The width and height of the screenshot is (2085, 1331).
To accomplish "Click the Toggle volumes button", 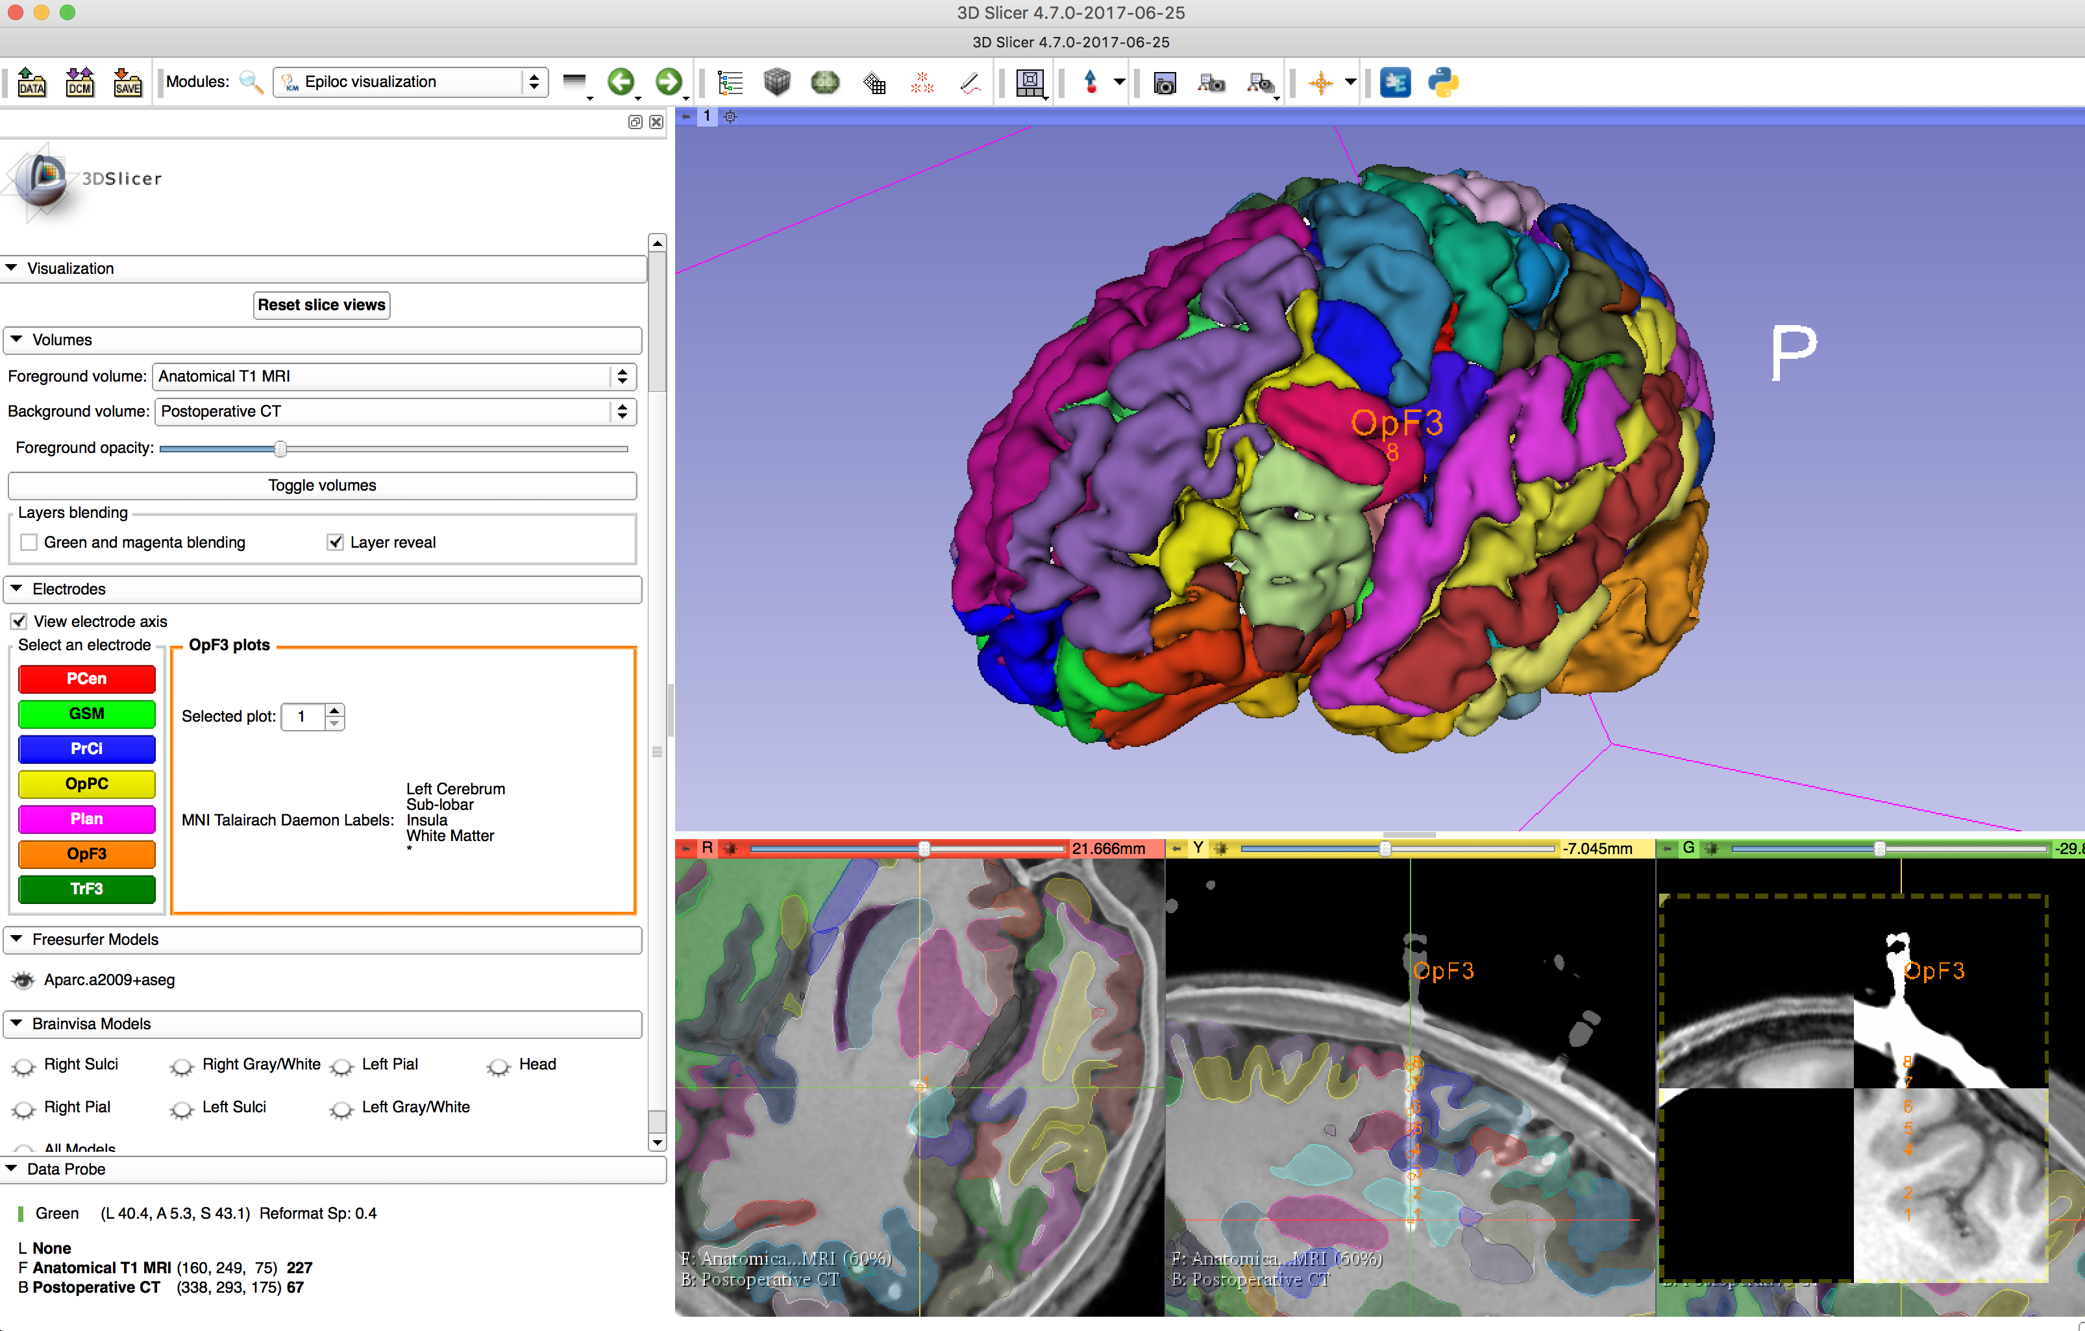I will (x=321, y=485).
